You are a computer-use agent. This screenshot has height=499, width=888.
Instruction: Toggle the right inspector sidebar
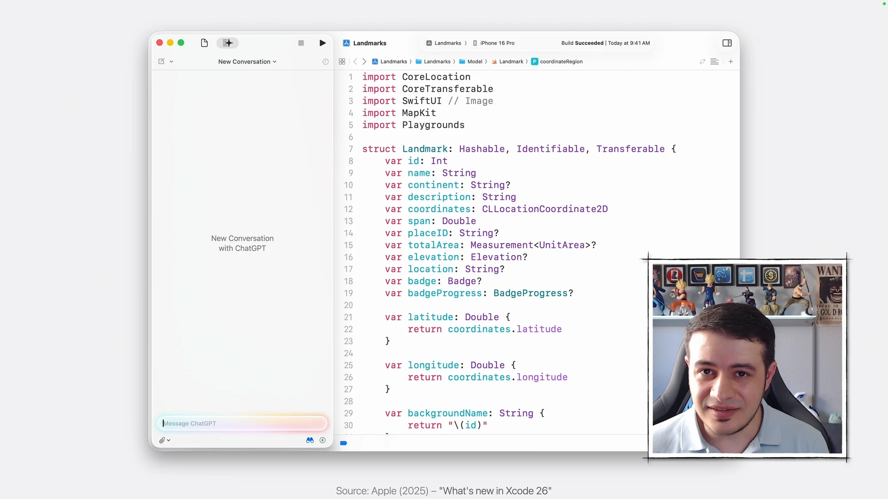coord(727,43)
